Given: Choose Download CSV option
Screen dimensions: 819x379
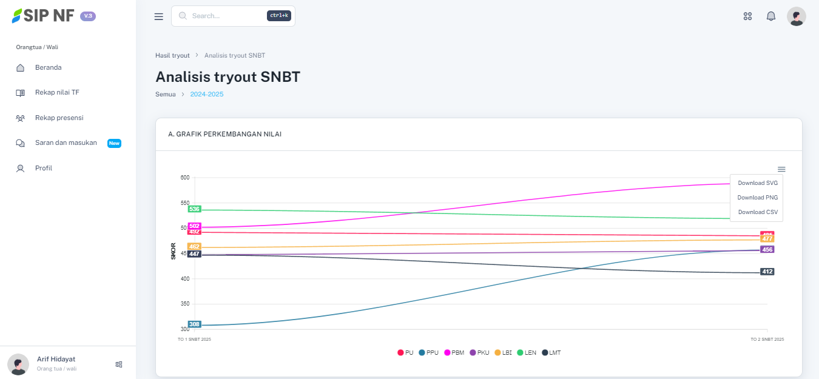Looking at the screenshot, I should [757, 212].
